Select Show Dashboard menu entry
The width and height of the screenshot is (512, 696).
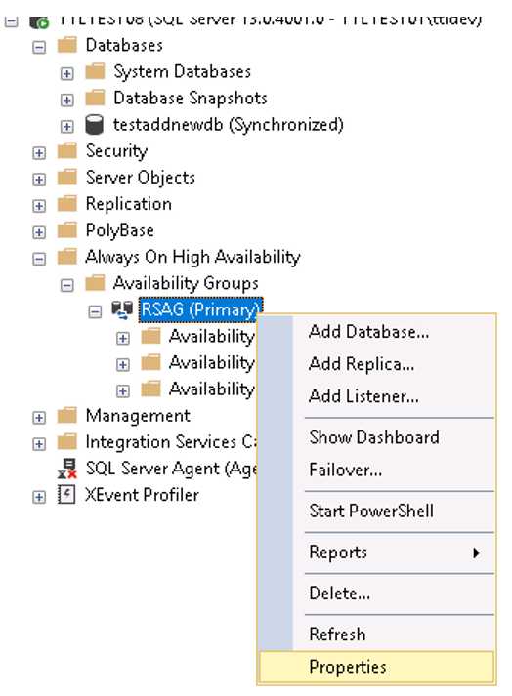[376, 437]
